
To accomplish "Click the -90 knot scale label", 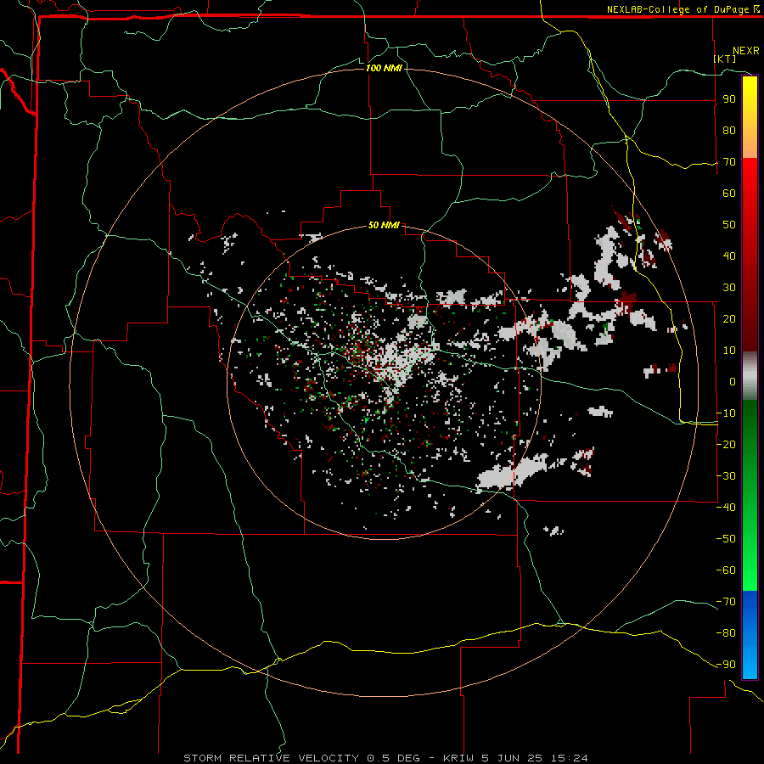I will pos(726,665).
